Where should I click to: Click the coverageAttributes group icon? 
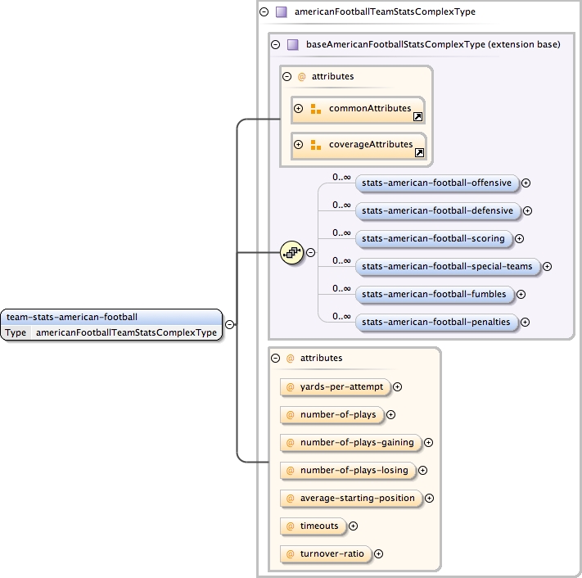[x=316, y=145]
